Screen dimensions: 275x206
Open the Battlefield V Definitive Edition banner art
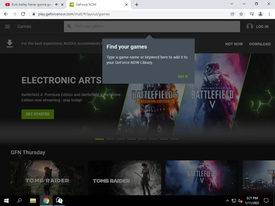tap(212, 95)
